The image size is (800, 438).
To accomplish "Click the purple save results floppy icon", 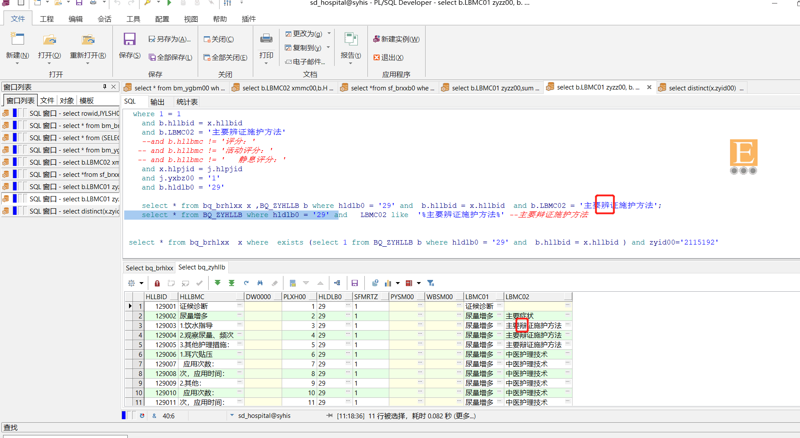I will pyautogui.click(x=355, y=283).
